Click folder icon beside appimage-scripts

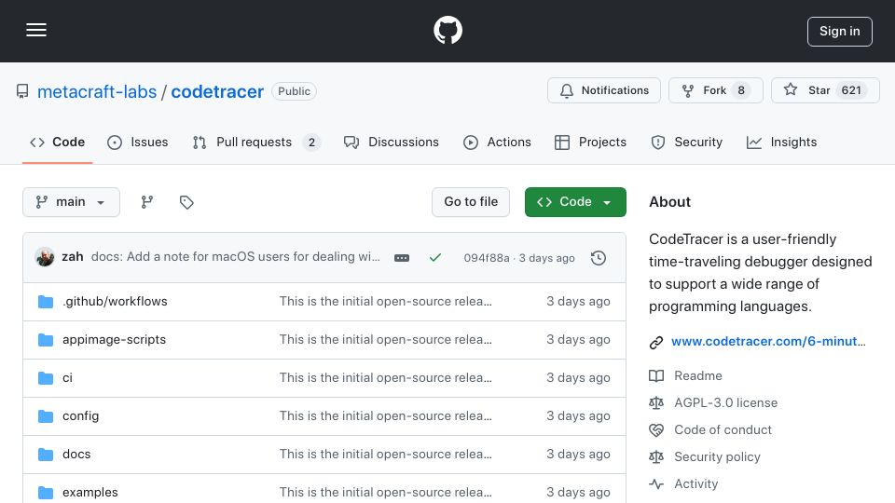(46, 340)
